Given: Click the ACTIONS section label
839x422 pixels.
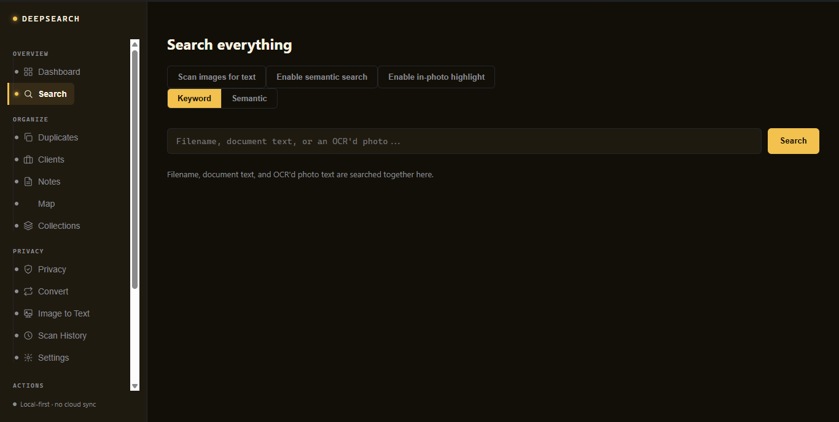Looking at the screenshot, I should [x=28, y=386].
